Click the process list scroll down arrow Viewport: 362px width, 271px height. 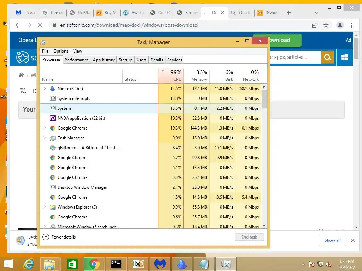coord(264,225)
